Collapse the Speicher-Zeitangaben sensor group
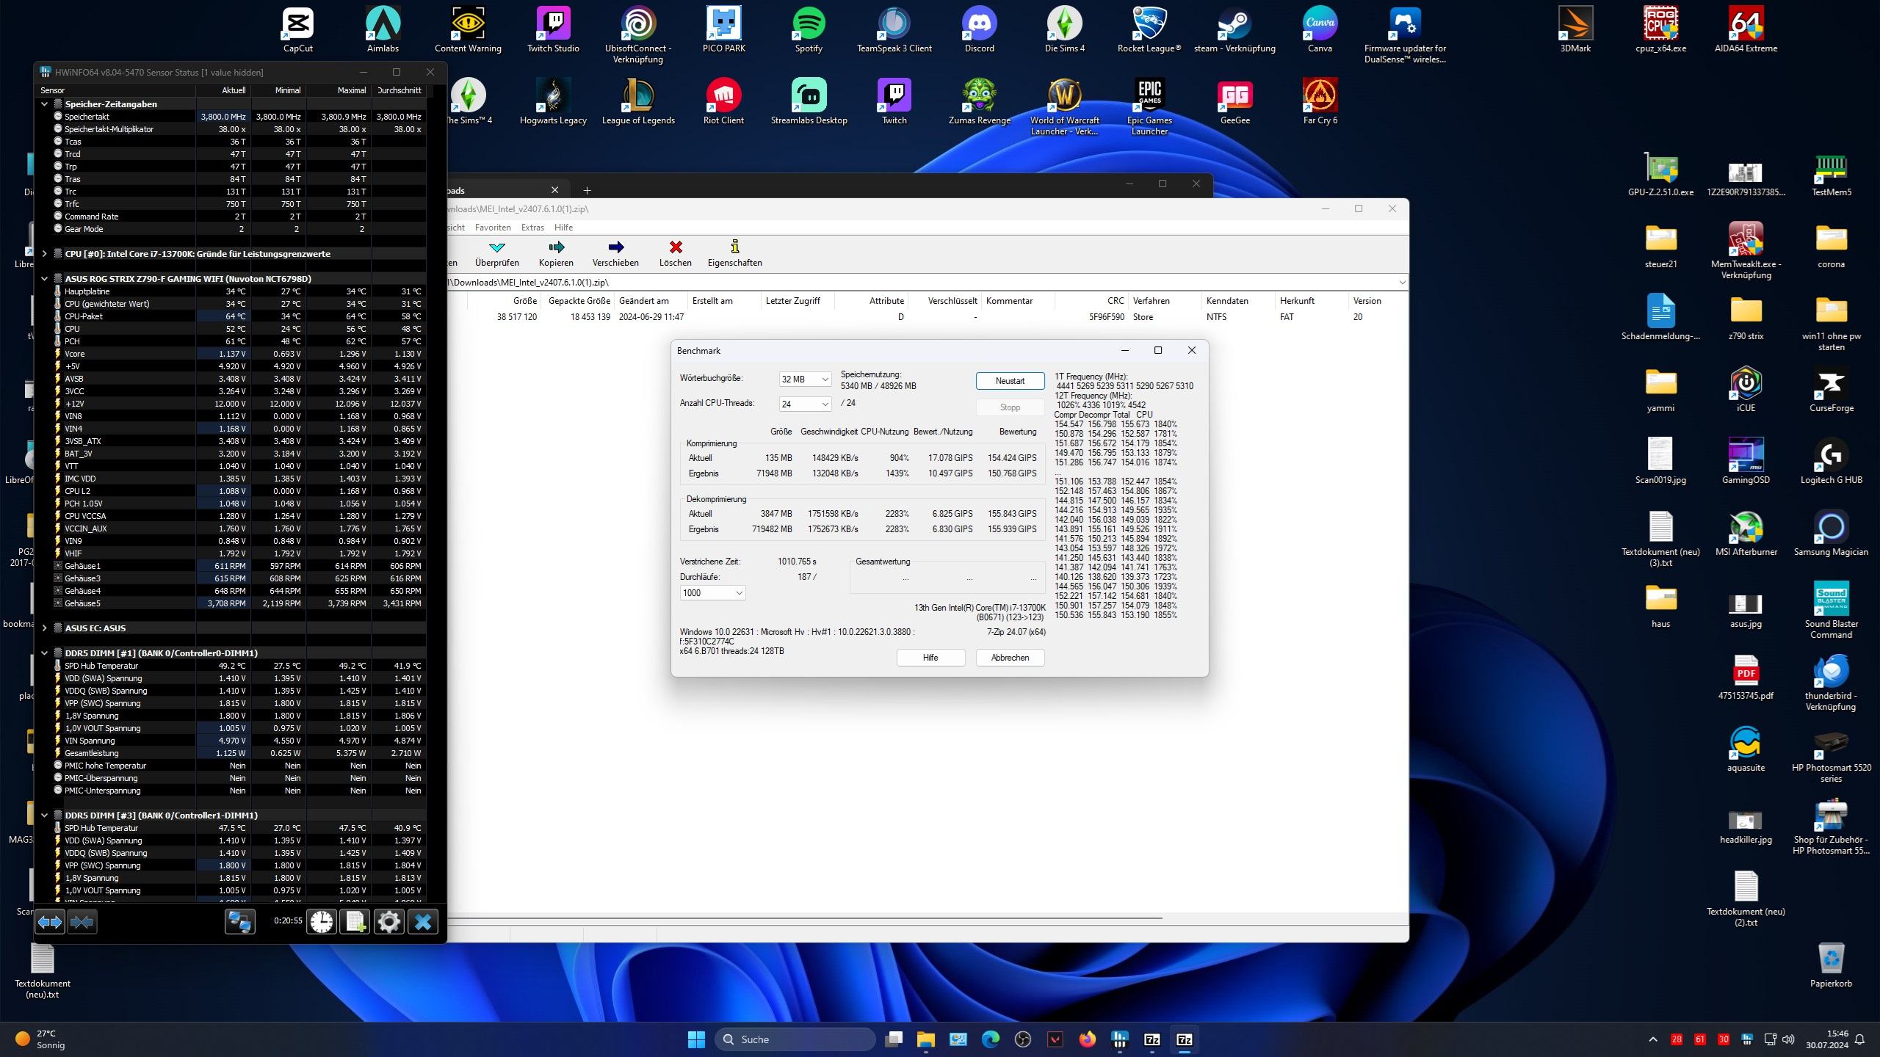This screenshot has height=1057, width=1880. click(45, 104)
